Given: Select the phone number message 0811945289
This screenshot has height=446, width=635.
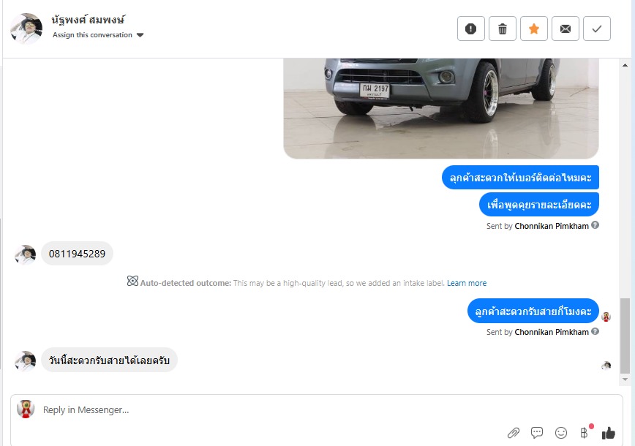Looking at the screenshot, I should [x=77, y=254].
